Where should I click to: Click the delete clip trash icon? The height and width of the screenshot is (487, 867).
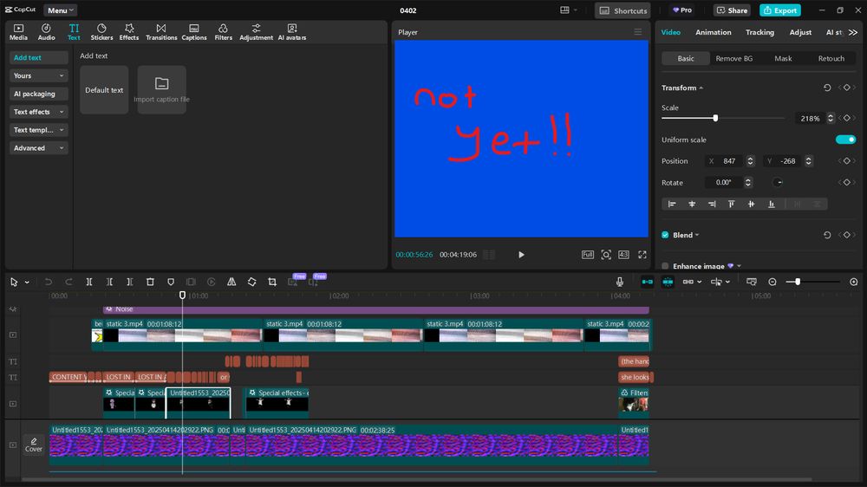150,282
